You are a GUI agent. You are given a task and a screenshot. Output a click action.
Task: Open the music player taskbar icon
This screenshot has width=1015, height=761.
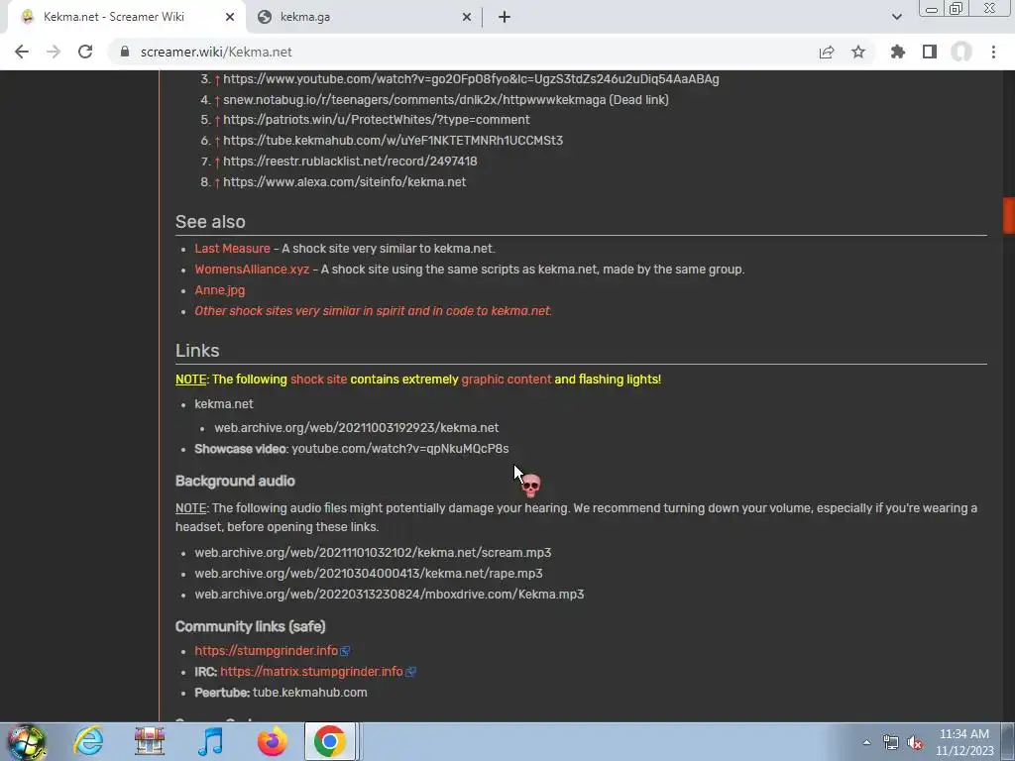(x=210, y=741)
